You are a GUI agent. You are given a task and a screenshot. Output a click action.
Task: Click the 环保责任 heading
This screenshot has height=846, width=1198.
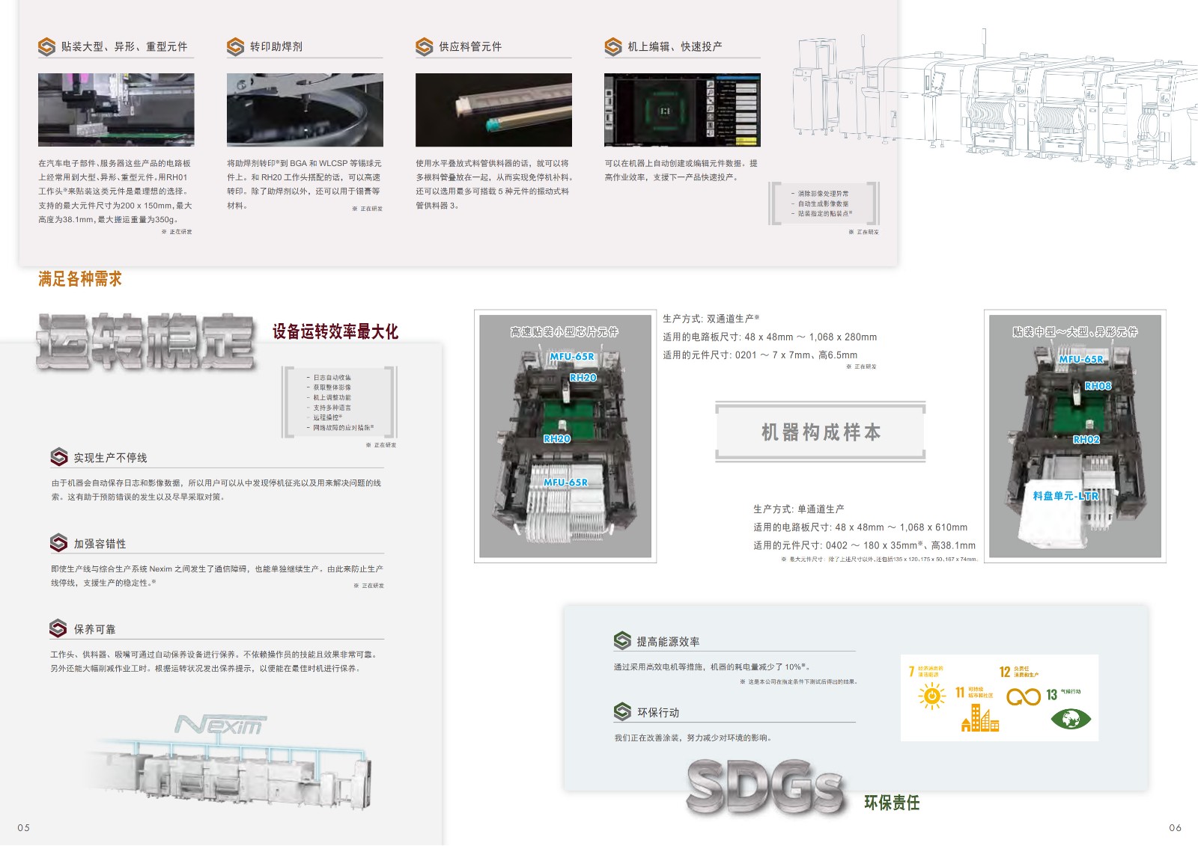click(x=892, y=803)
